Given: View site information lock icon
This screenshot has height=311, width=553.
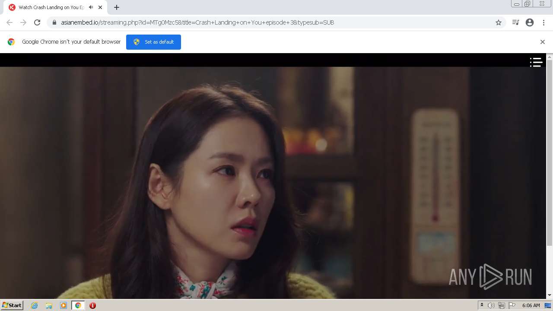Looking at the screenshot, I should pyautogui.click(x=54, y=22).
